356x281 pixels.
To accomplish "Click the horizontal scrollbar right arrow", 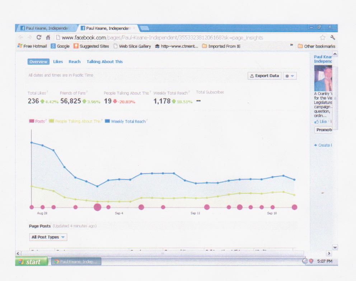I will (329, 253).
